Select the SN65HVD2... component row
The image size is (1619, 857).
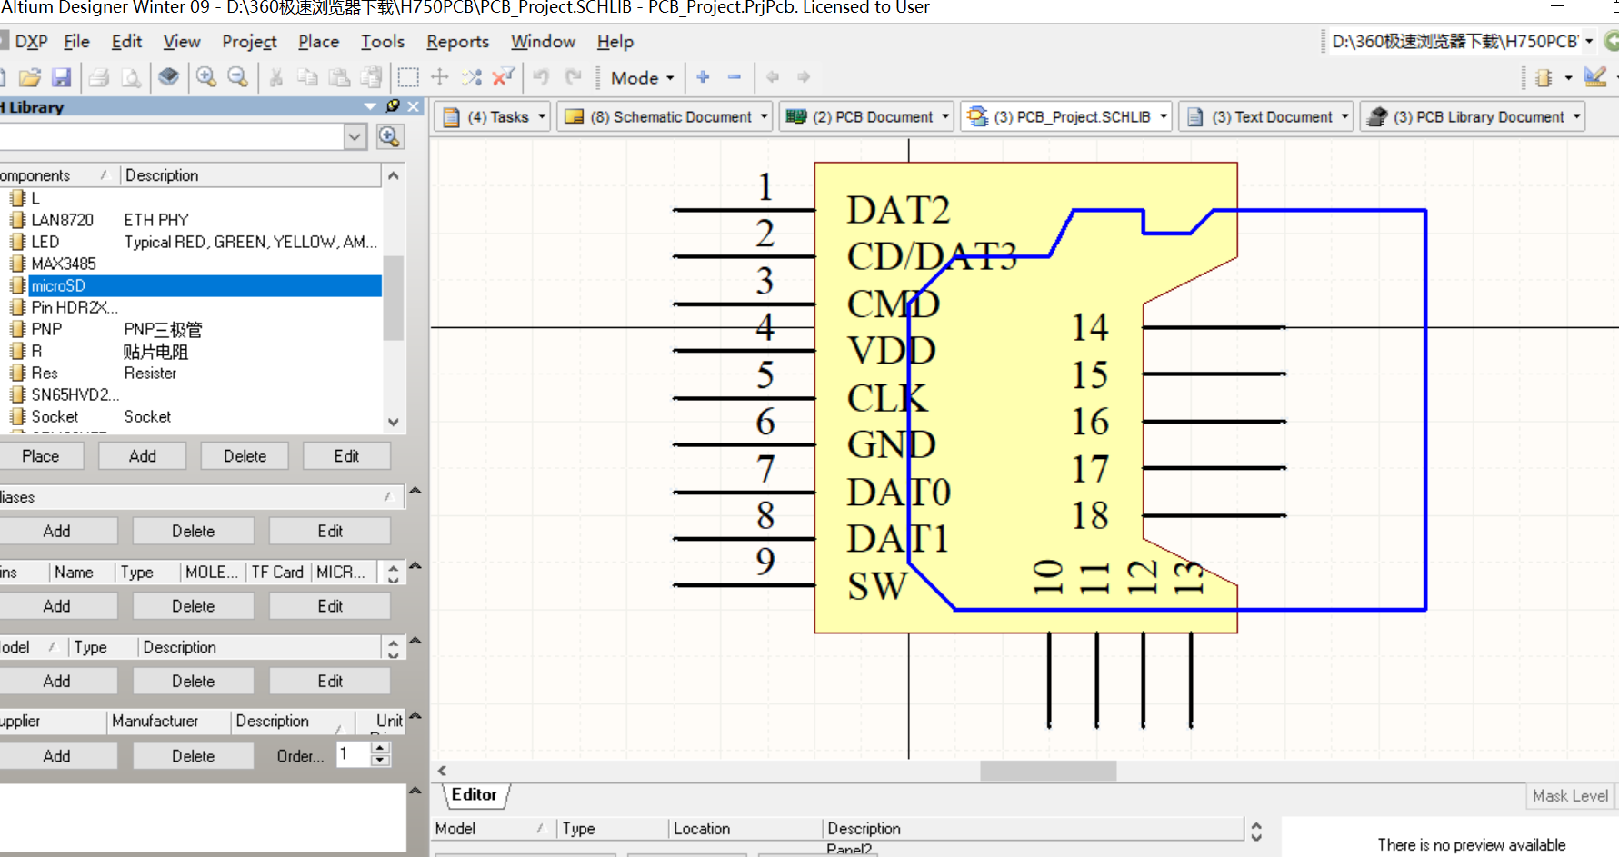tap(191, 394)
